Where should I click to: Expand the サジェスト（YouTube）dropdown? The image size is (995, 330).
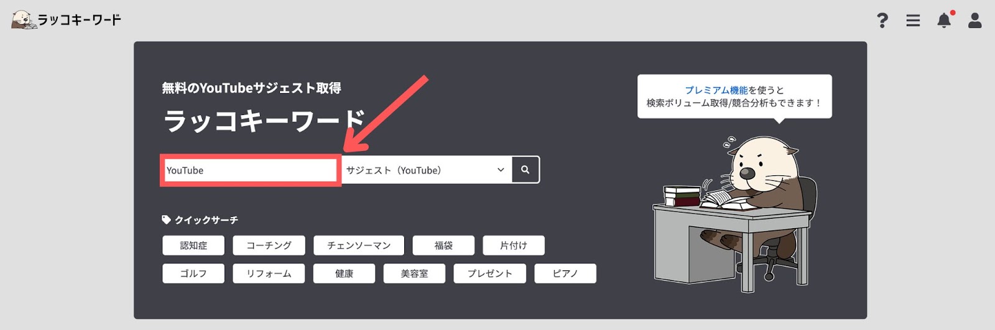click(x=426, y=170)
